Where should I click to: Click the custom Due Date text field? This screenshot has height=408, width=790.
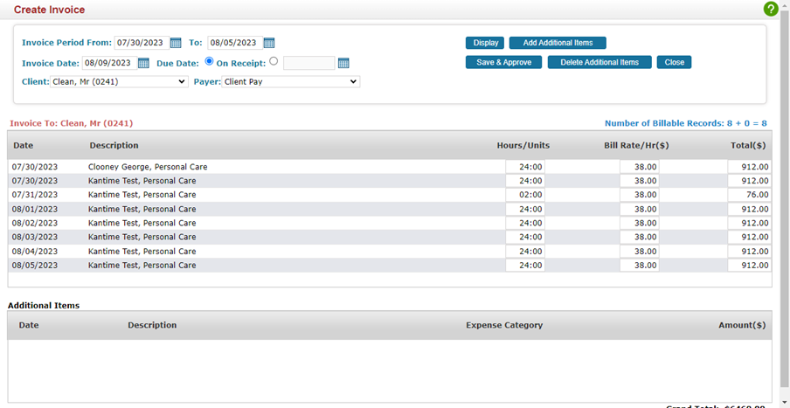click(x=308, y=63)
